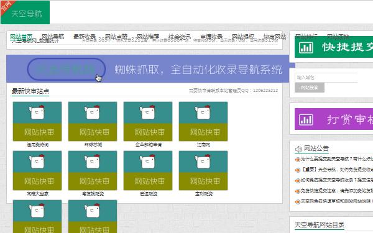Open announcement 免费快捷提交注意
The width and height of the screenshot is (373, 233).
coord(336,191)
